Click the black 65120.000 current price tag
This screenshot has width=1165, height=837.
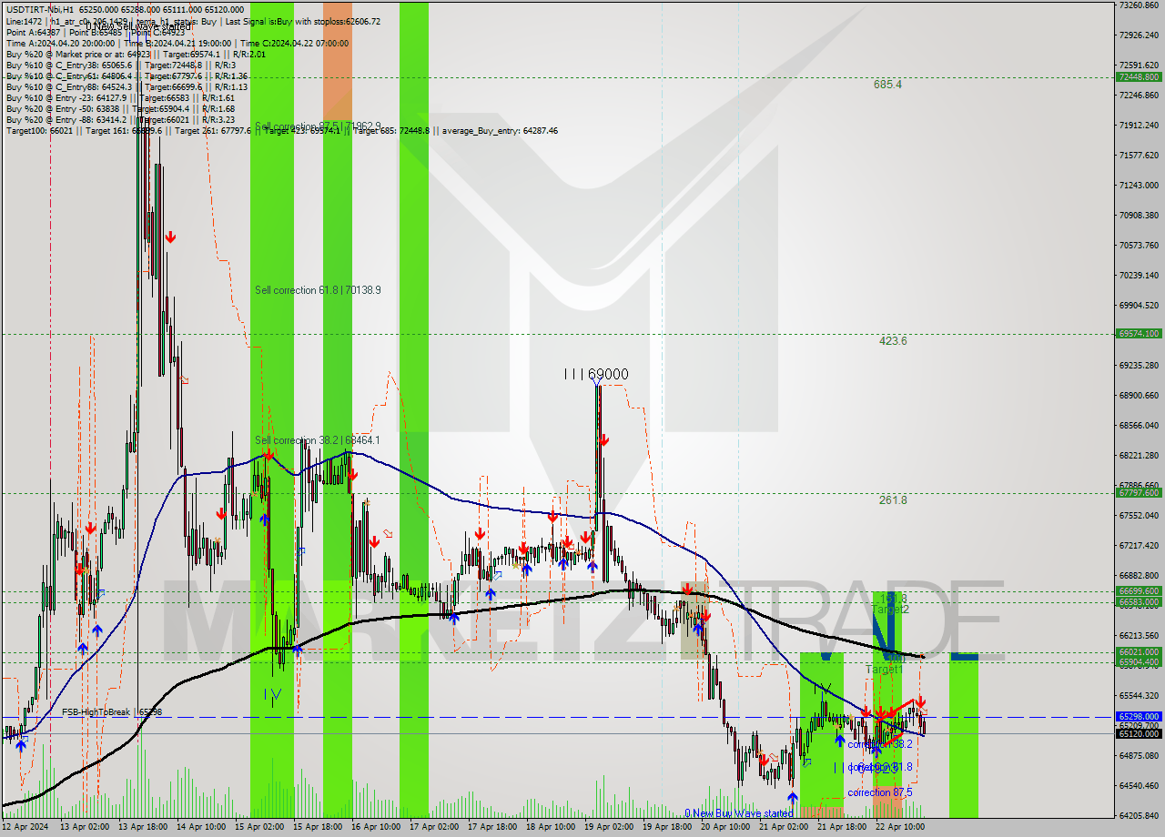pos(1138,733)
